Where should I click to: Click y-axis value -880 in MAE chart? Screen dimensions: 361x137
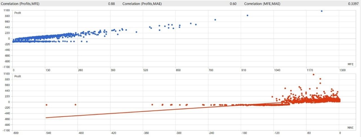click(x=7, y=125)
